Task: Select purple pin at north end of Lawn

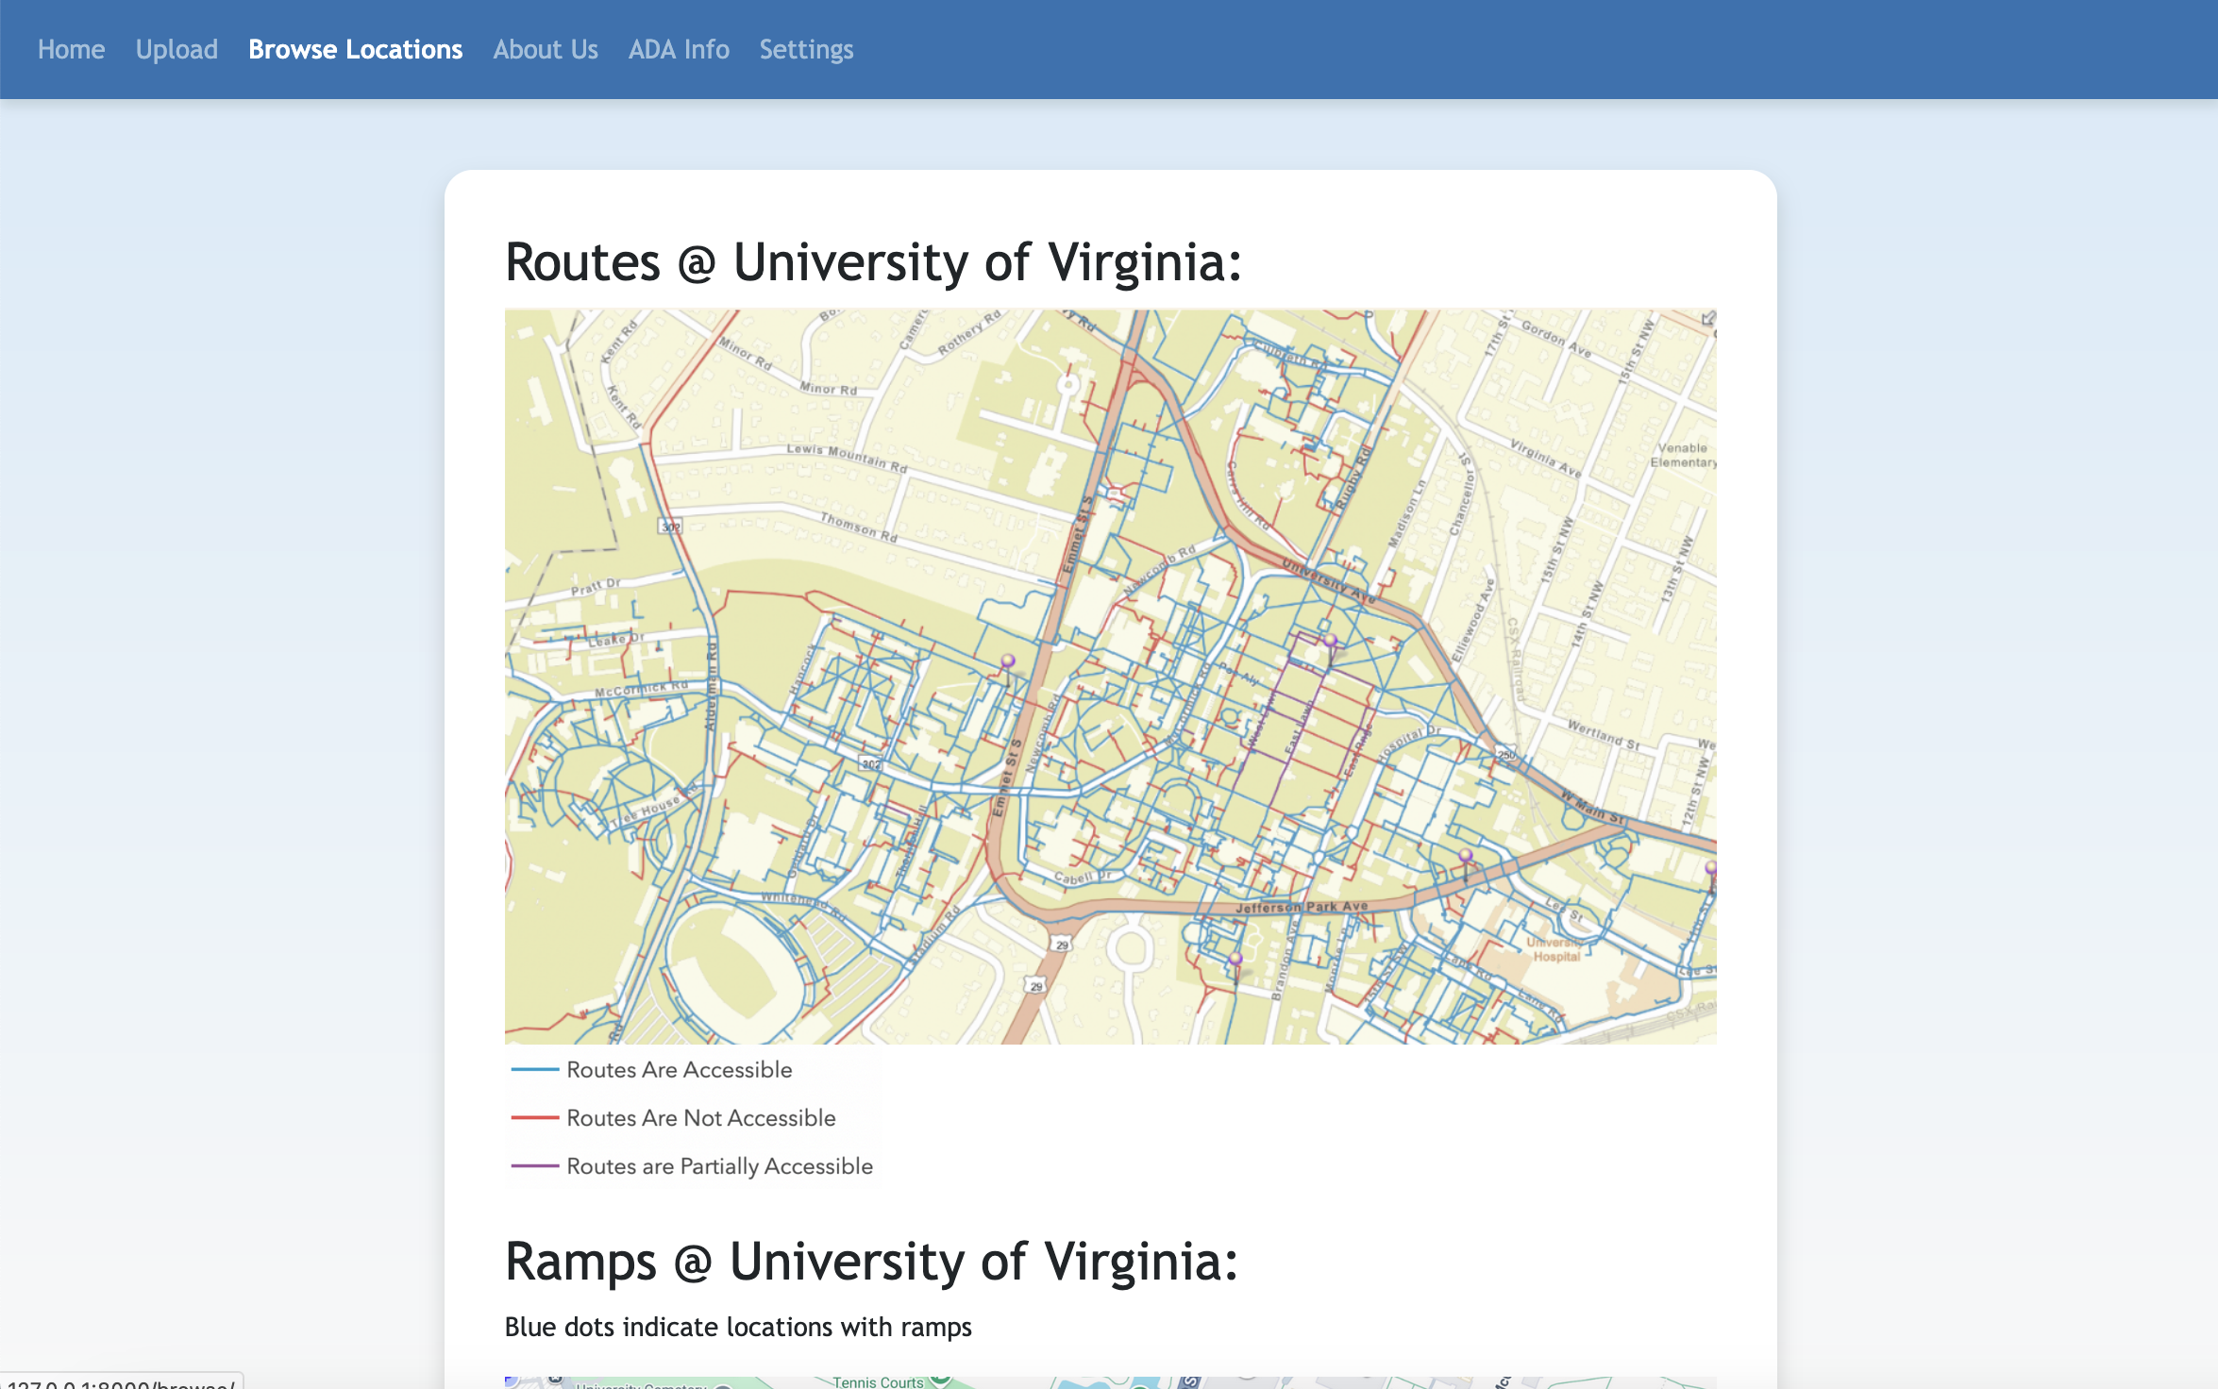Action: click(1330, 641)
